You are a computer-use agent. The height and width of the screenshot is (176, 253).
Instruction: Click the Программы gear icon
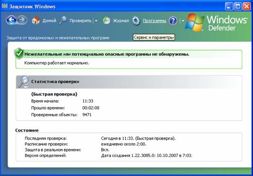point(136,21)
